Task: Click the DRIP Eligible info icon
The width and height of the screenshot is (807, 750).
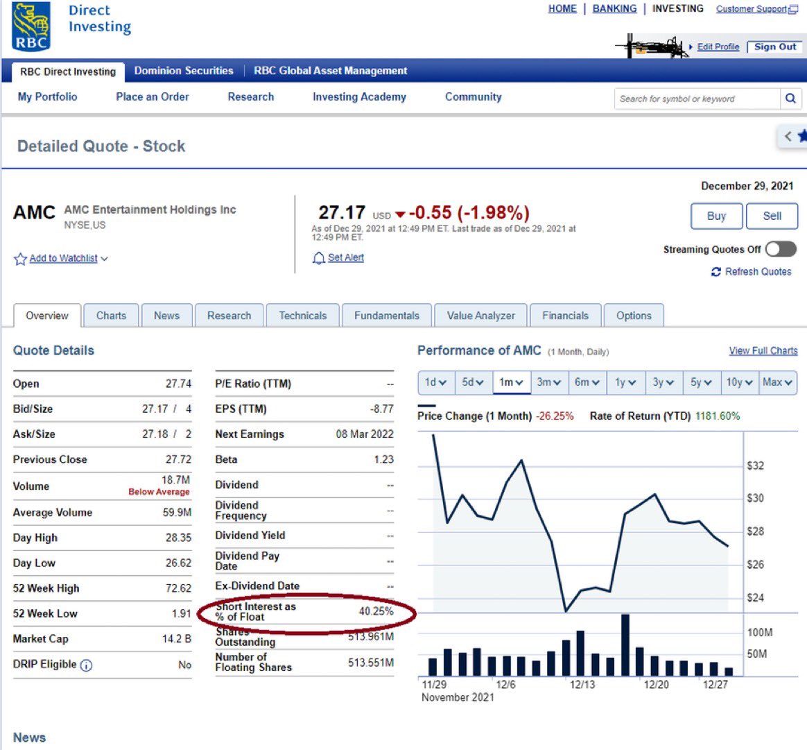Action: coord(87,665)
